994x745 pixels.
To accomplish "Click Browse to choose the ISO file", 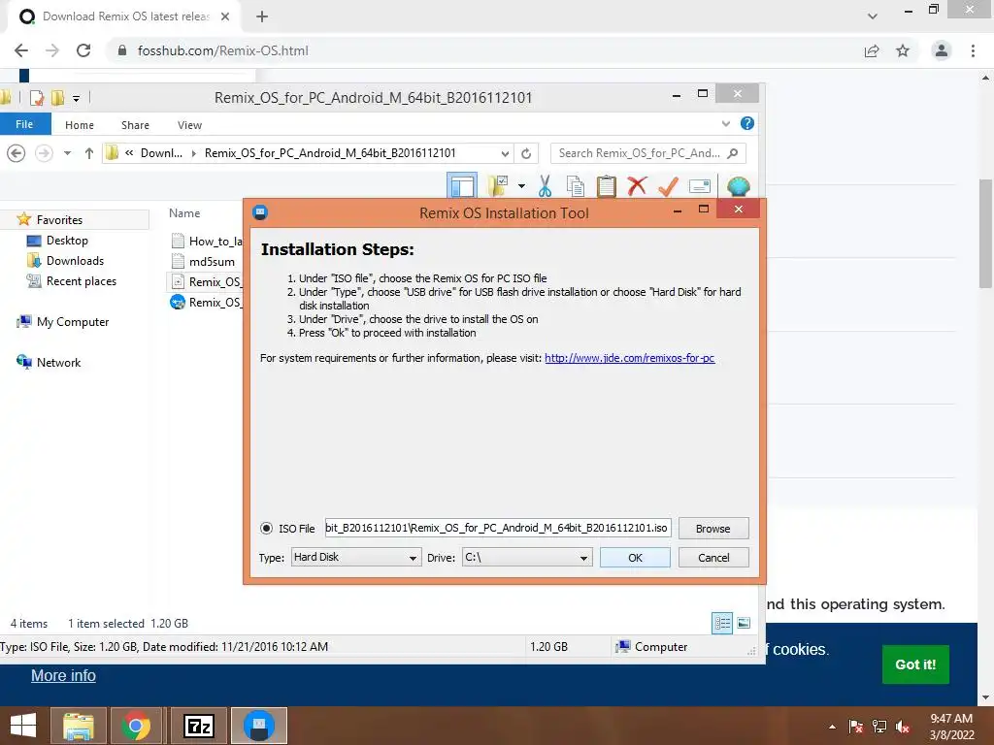I will (713, 529).
